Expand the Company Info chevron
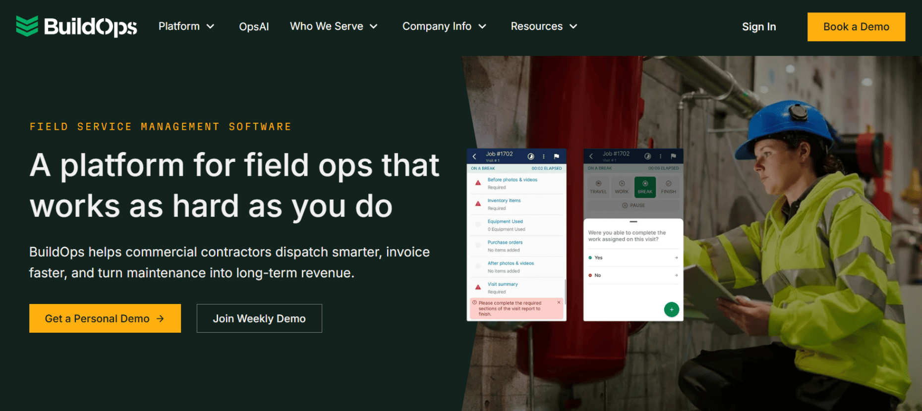The width and height of the screenshot is (922, 411). click(482, 26)
